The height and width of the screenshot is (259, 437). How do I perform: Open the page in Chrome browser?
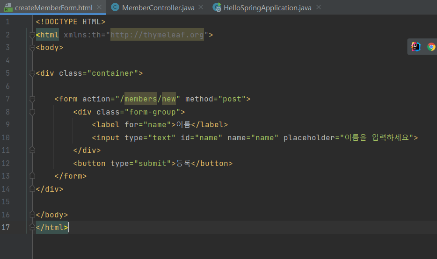[431, 47]
